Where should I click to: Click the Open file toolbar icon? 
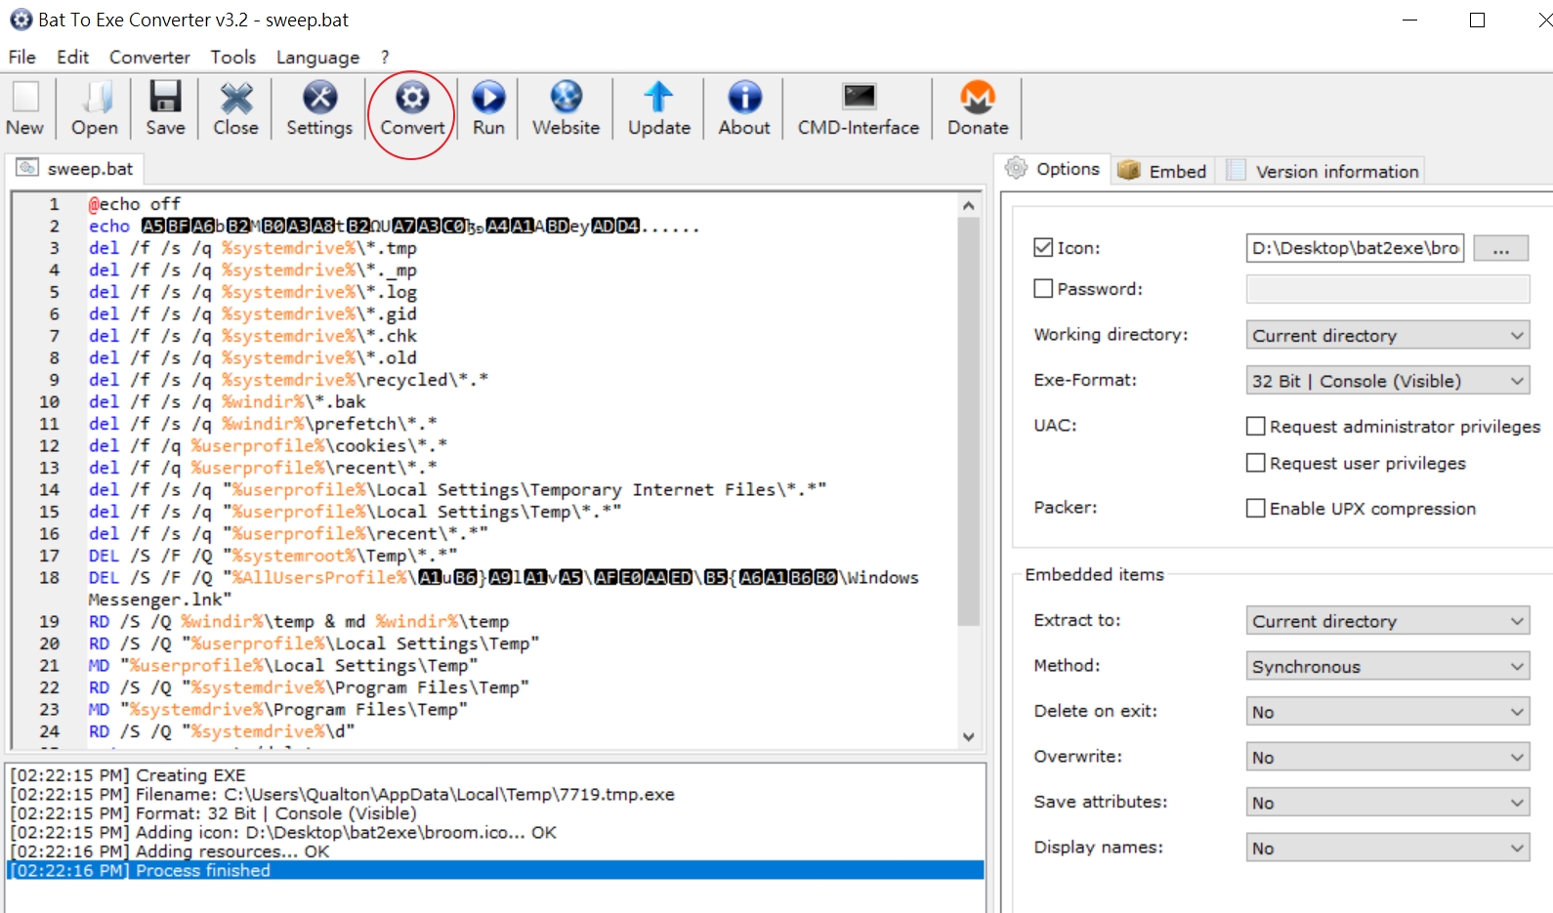[x=95, y=97]
